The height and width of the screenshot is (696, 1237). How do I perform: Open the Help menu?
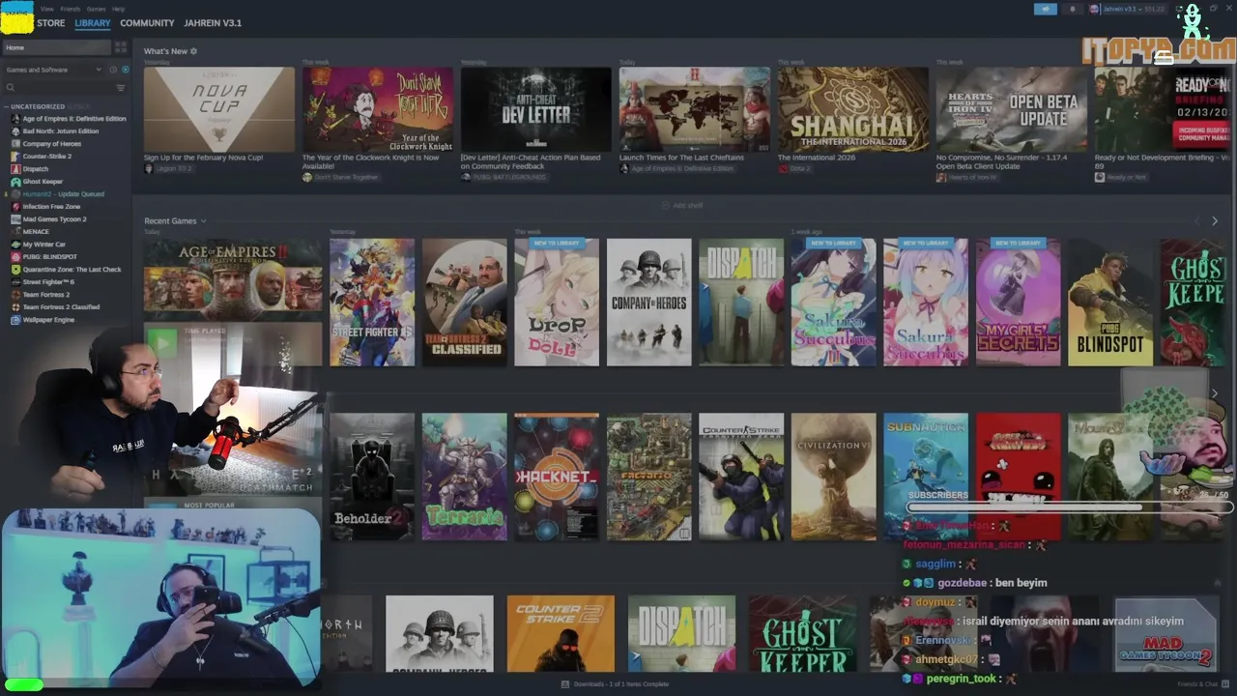point(118,9)
